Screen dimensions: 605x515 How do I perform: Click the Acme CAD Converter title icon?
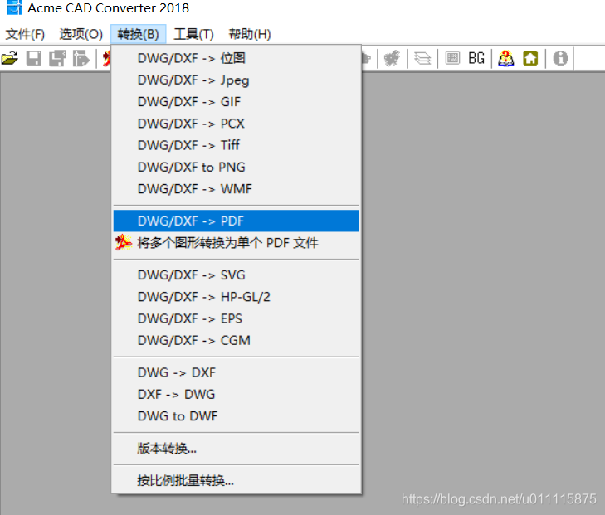click(x=14, y=7)
